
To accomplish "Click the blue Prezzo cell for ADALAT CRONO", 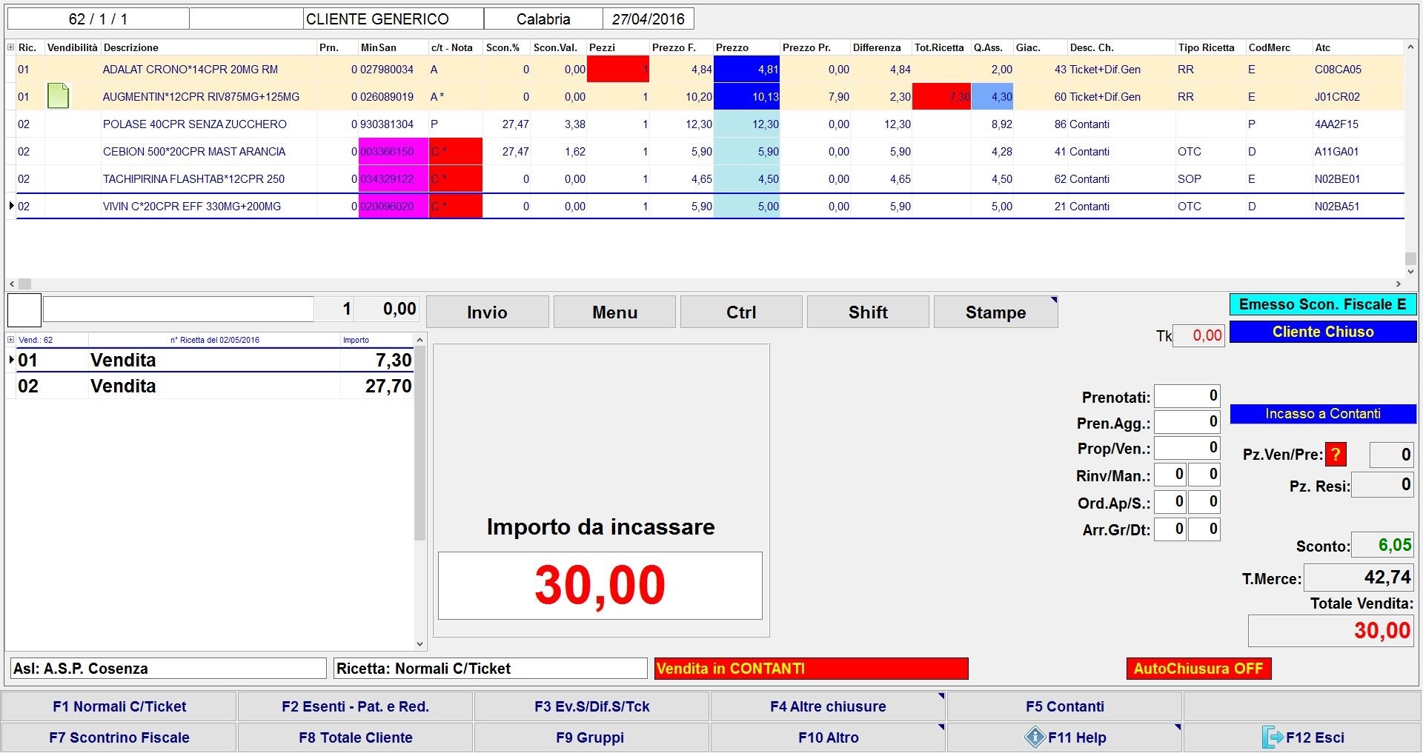I will click(x=746, y=70).
